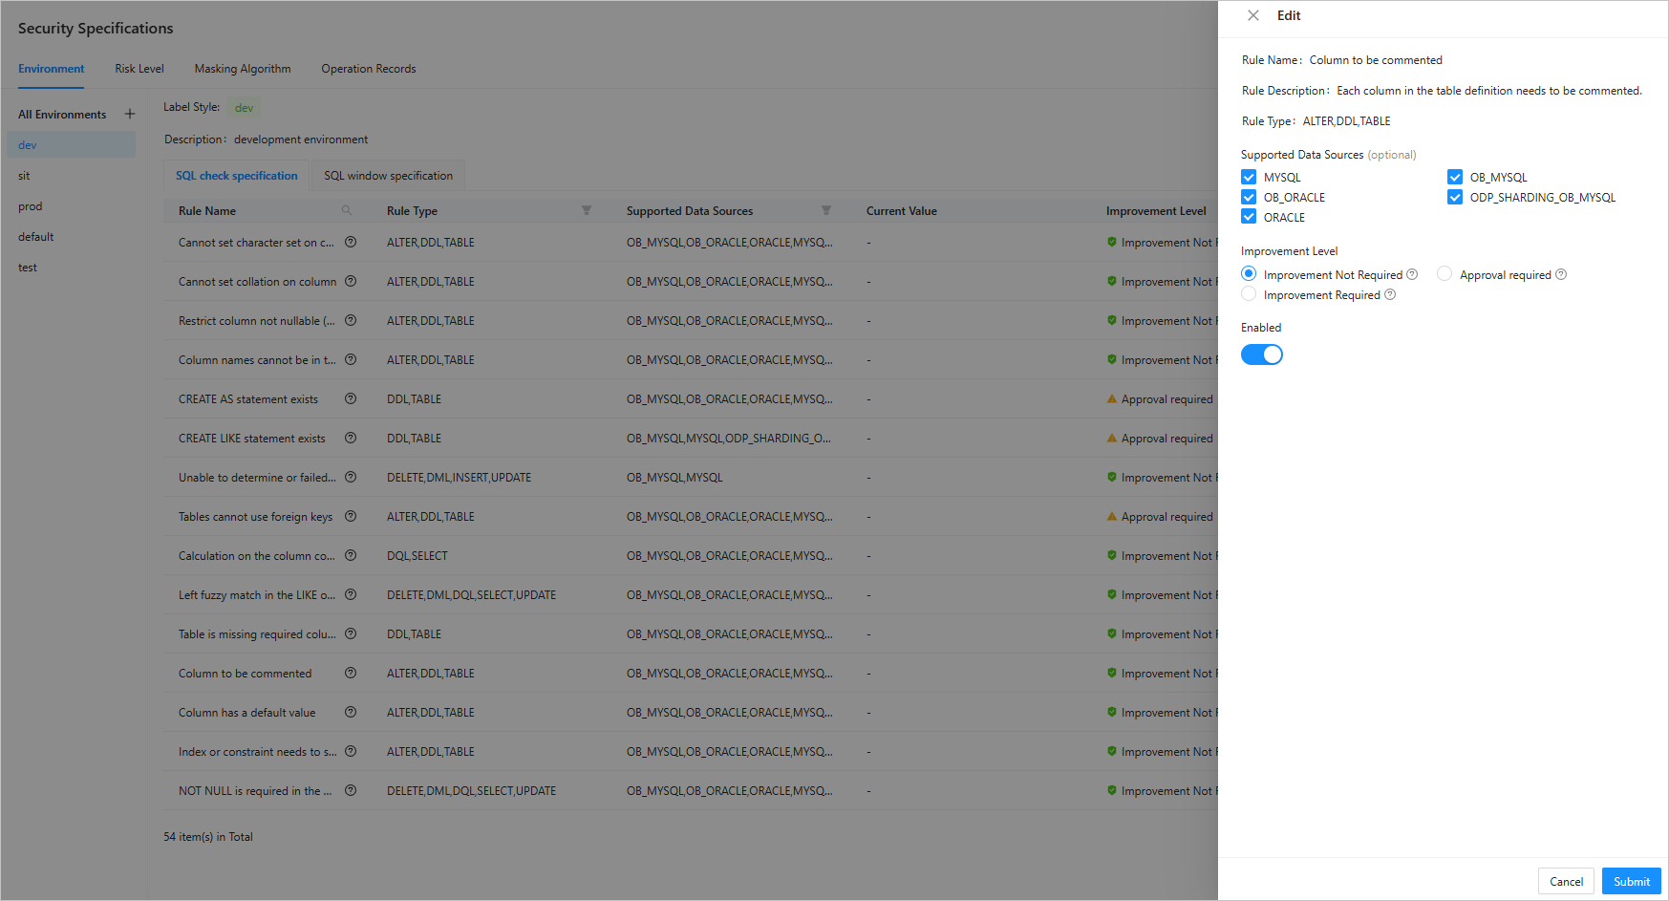
Task: Select the Improvement Required radio option
Action: (1249, 294)
